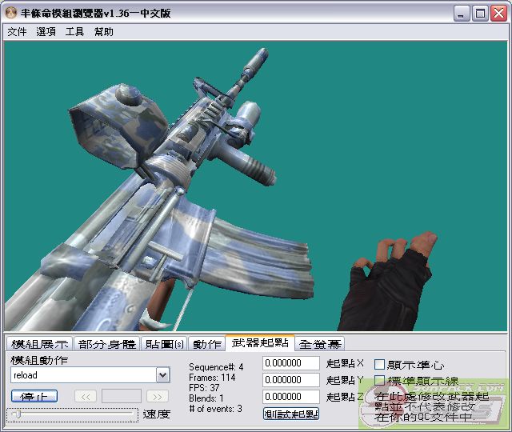Minimize the model viewer window
Viewport: 512px width, 432px height.
click(x=462, y=14)
